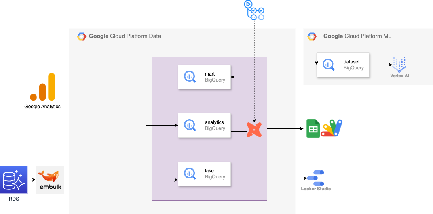
Task: Click the dbt orange cross icon
Action: coord(254,130)
